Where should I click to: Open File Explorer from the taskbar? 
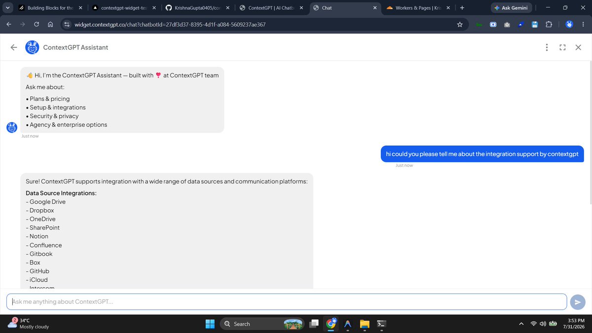tap(365, 324)
